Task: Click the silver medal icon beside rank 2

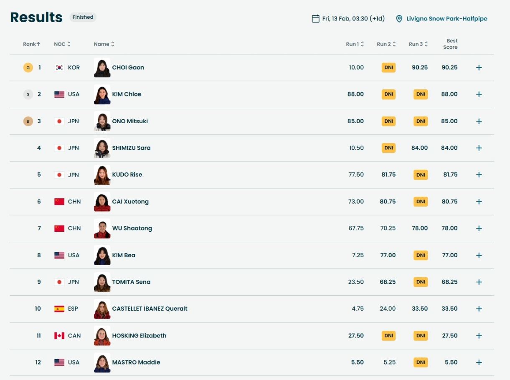Action: coord(28,94)
